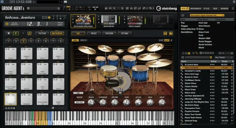Open the Sub Style column dropdown

[207, 20]
